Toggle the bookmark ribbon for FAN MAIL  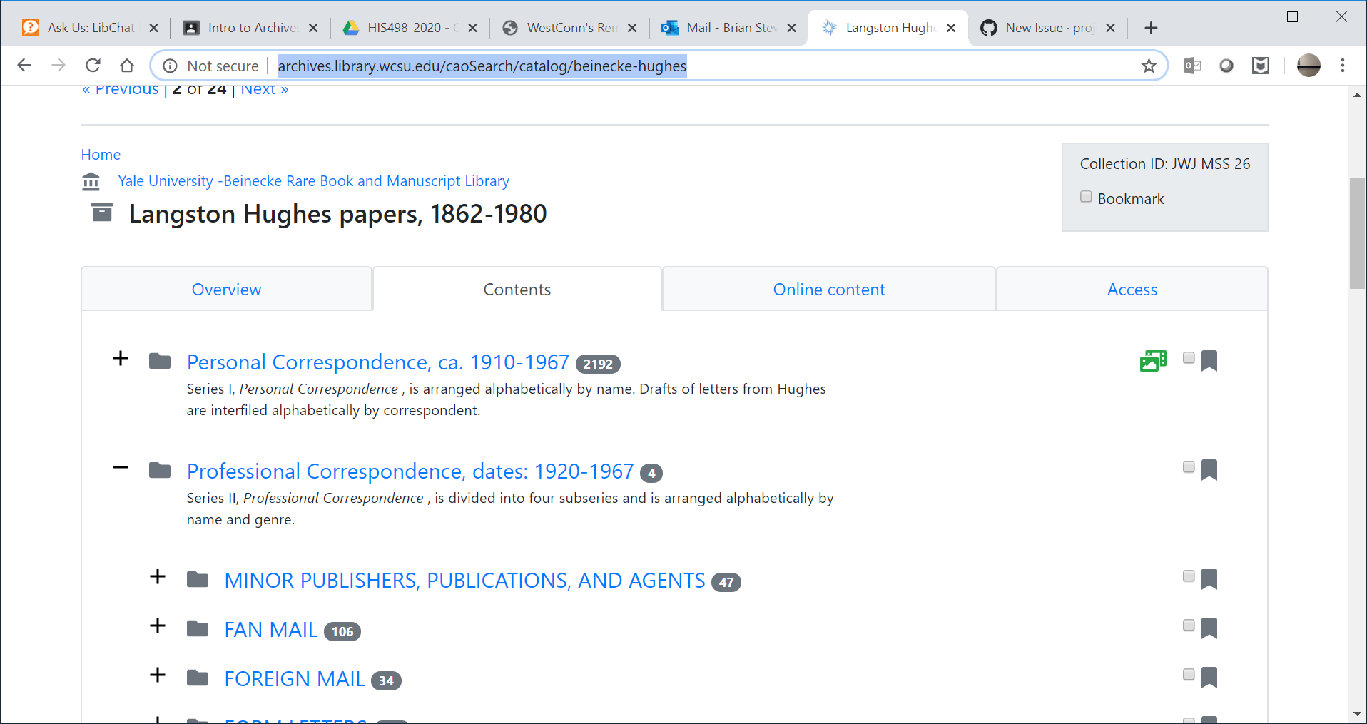pos(1210,628)
